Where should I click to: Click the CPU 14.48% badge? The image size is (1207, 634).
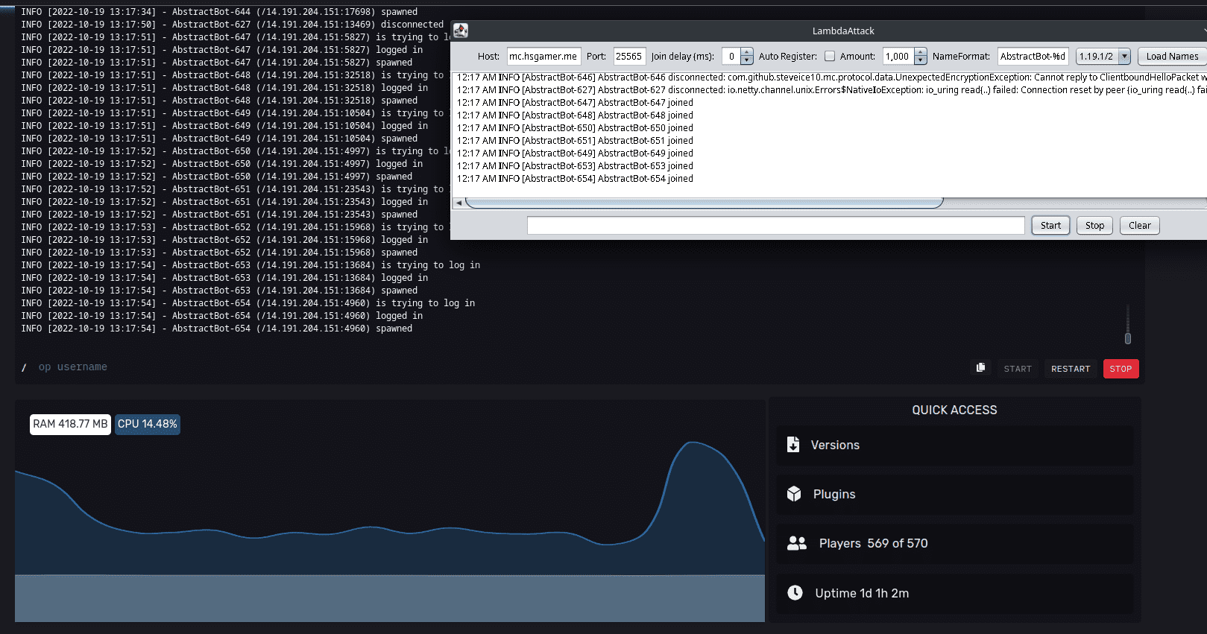tap(147, 424)
